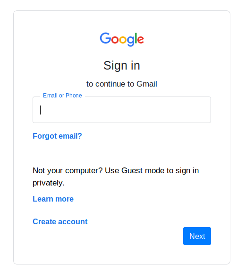
Task: Focus the Email or Phone input field
Action: pyautogui.click(x=122, y=110)
